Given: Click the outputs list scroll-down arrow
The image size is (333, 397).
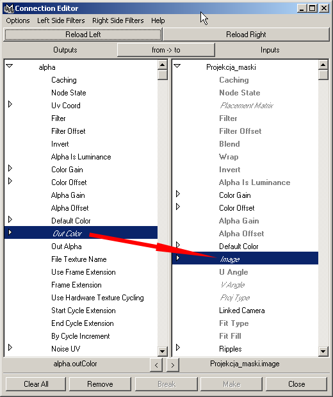Looking at the screenshot, I should [x=162, y=351].
